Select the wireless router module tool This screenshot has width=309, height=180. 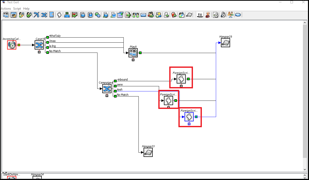(67, 15)
